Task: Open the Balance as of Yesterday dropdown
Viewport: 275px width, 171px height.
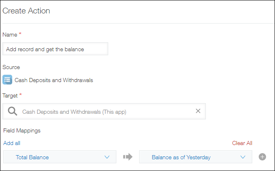Action: click(195, 157)
